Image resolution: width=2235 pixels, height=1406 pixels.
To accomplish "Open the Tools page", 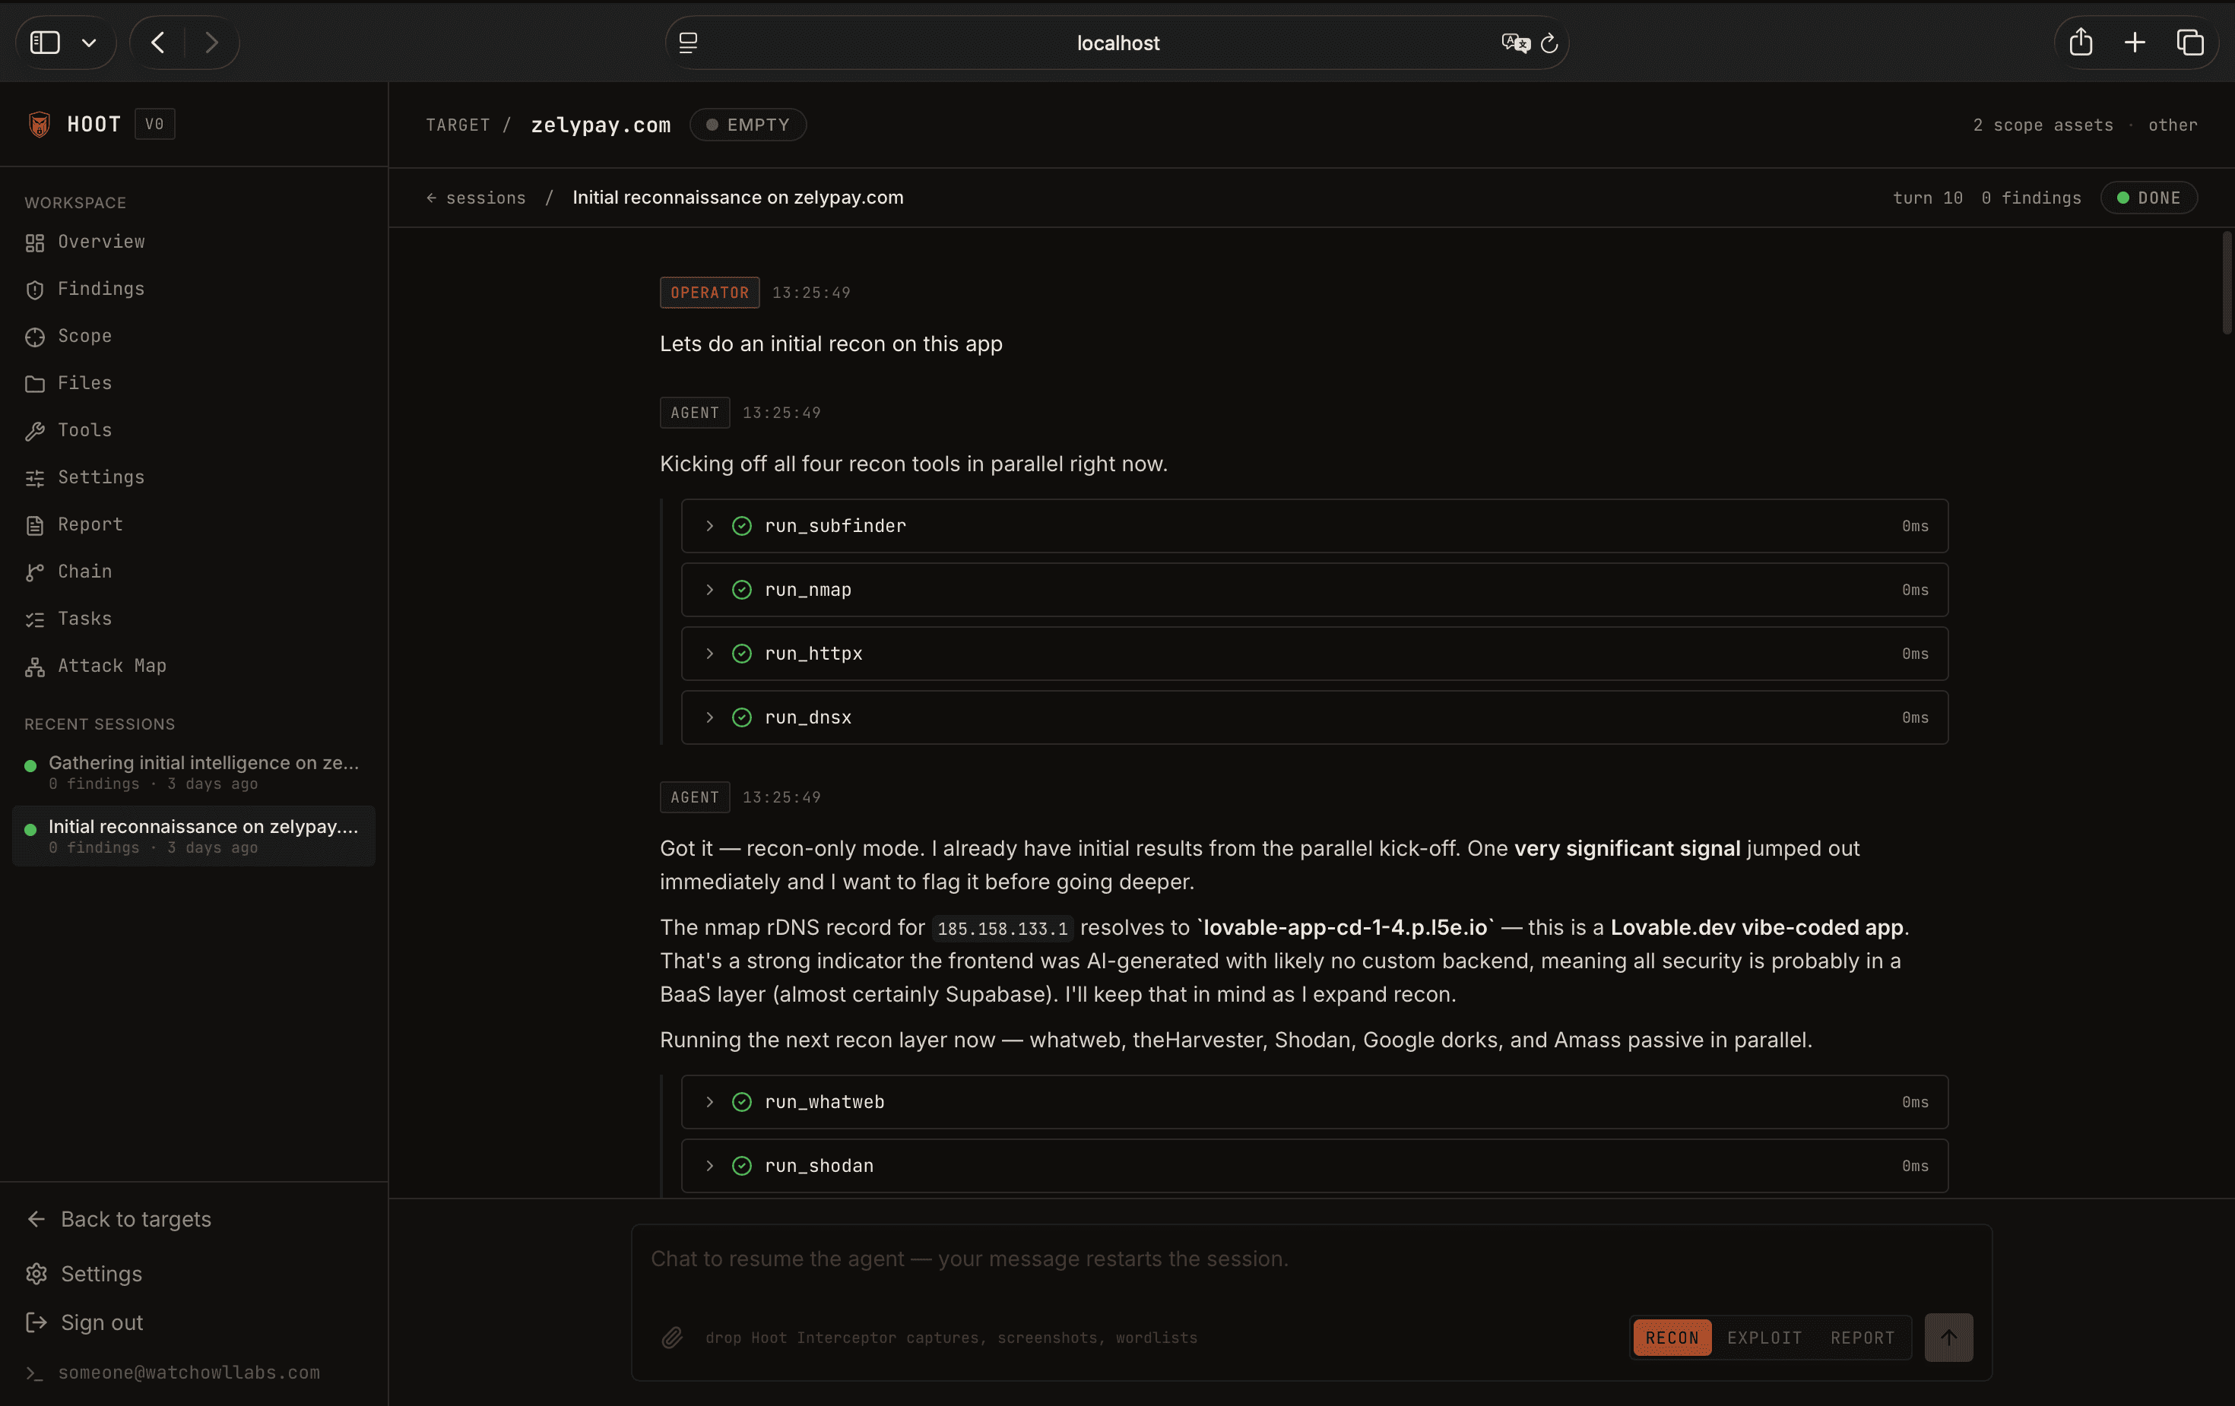I will [84, 429].
